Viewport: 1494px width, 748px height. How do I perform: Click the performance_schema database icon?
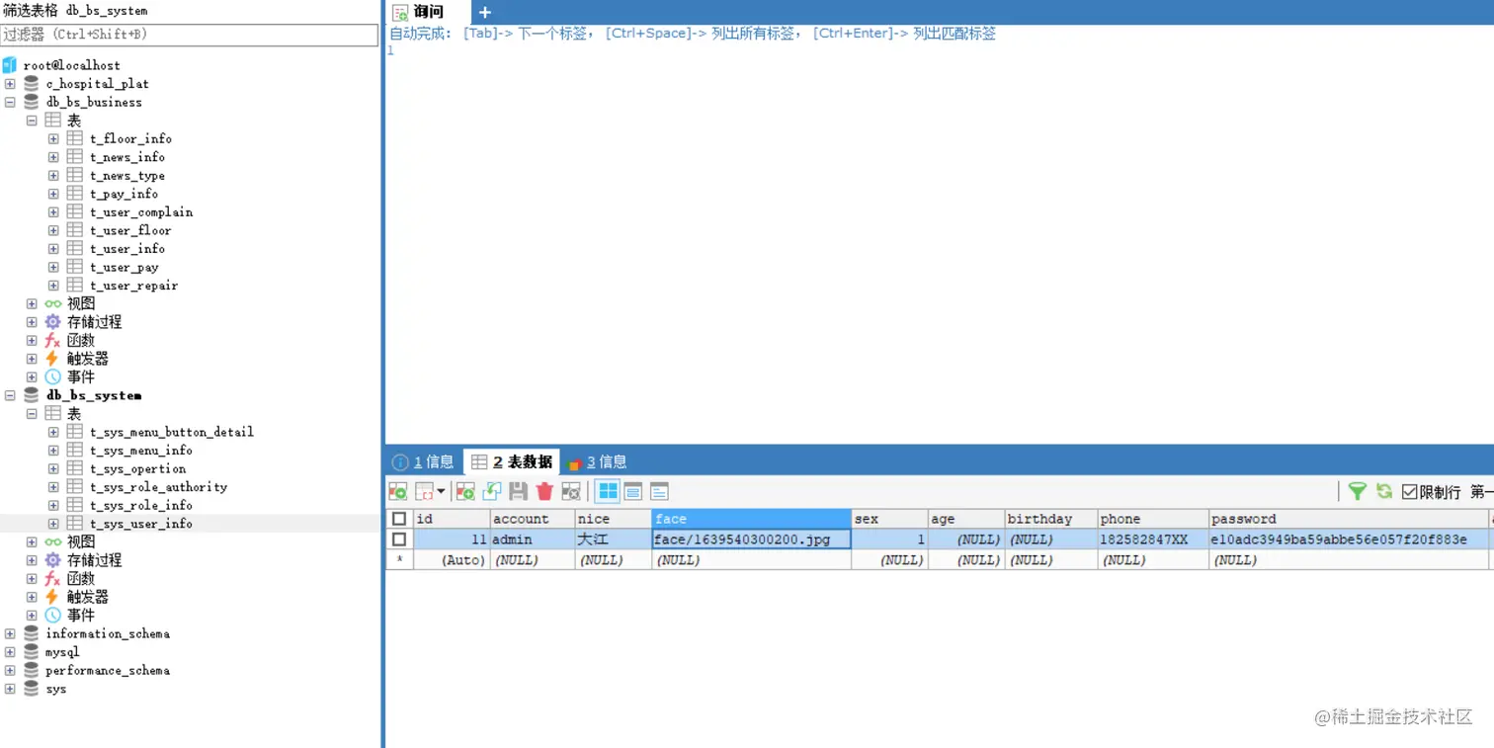(32, 670)
